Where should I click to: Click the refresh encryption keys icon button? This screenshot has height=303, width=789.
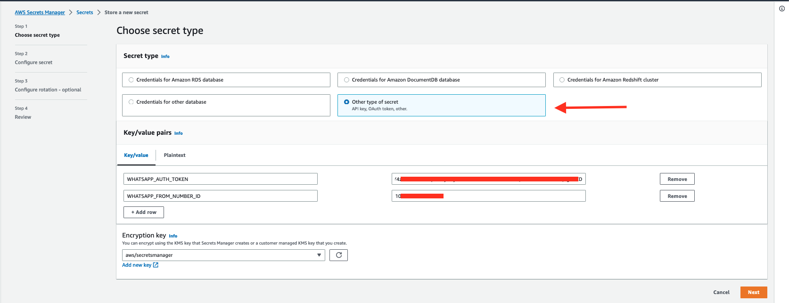point(338,255)
